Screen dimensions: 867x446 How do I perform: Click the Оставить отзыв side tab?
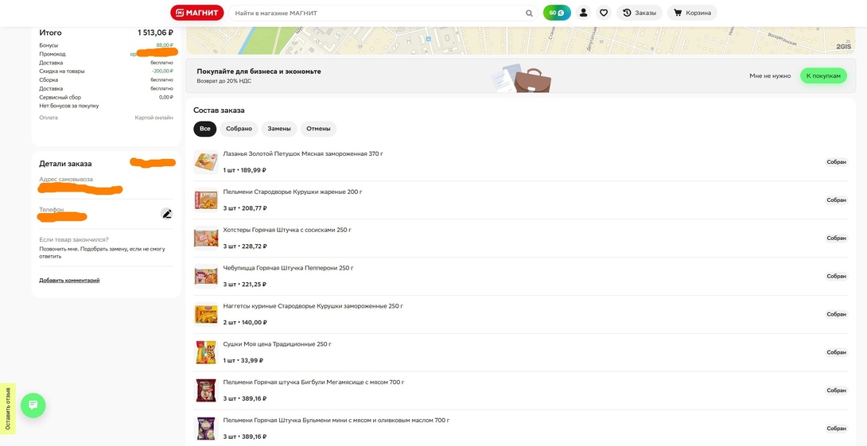8,409
